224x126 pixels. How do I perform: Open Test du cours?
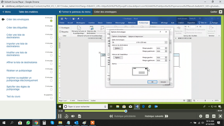pyautogui.click(x=13, y=97)
